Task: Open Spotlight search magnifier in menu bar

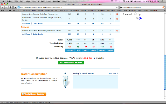Action: [162, 1]
